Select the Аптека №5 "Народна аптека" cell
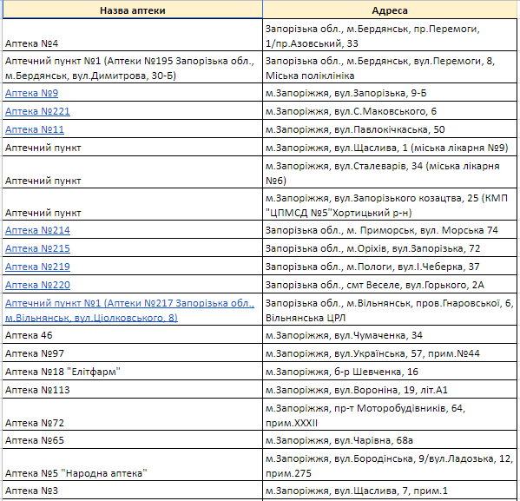The width and height of the screenshot is (520, 501). (x=132, y=465)
